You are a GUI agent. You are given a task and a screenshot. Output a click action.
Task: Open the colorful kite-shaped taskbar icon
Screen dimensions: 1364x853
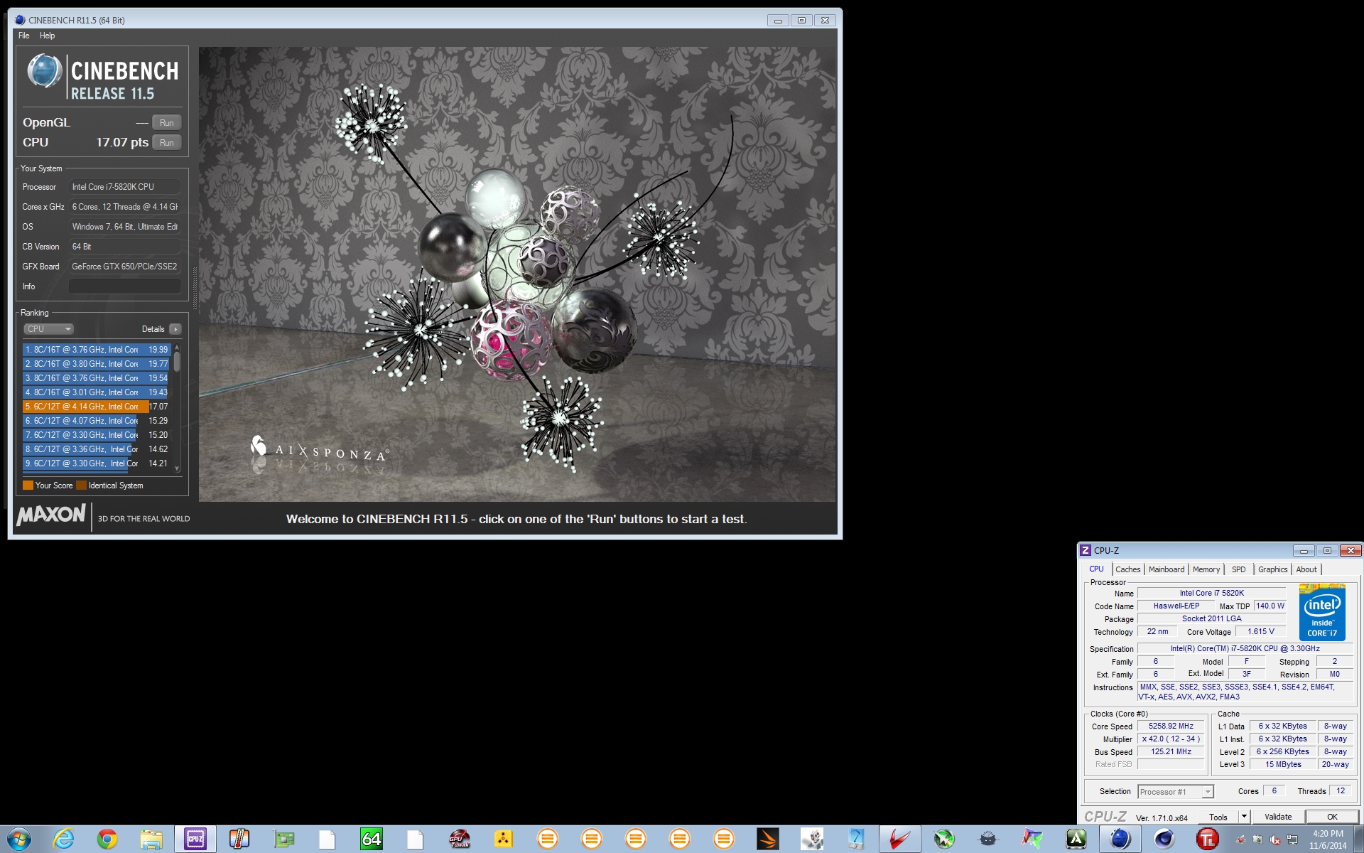click(x=1032, y=839)
